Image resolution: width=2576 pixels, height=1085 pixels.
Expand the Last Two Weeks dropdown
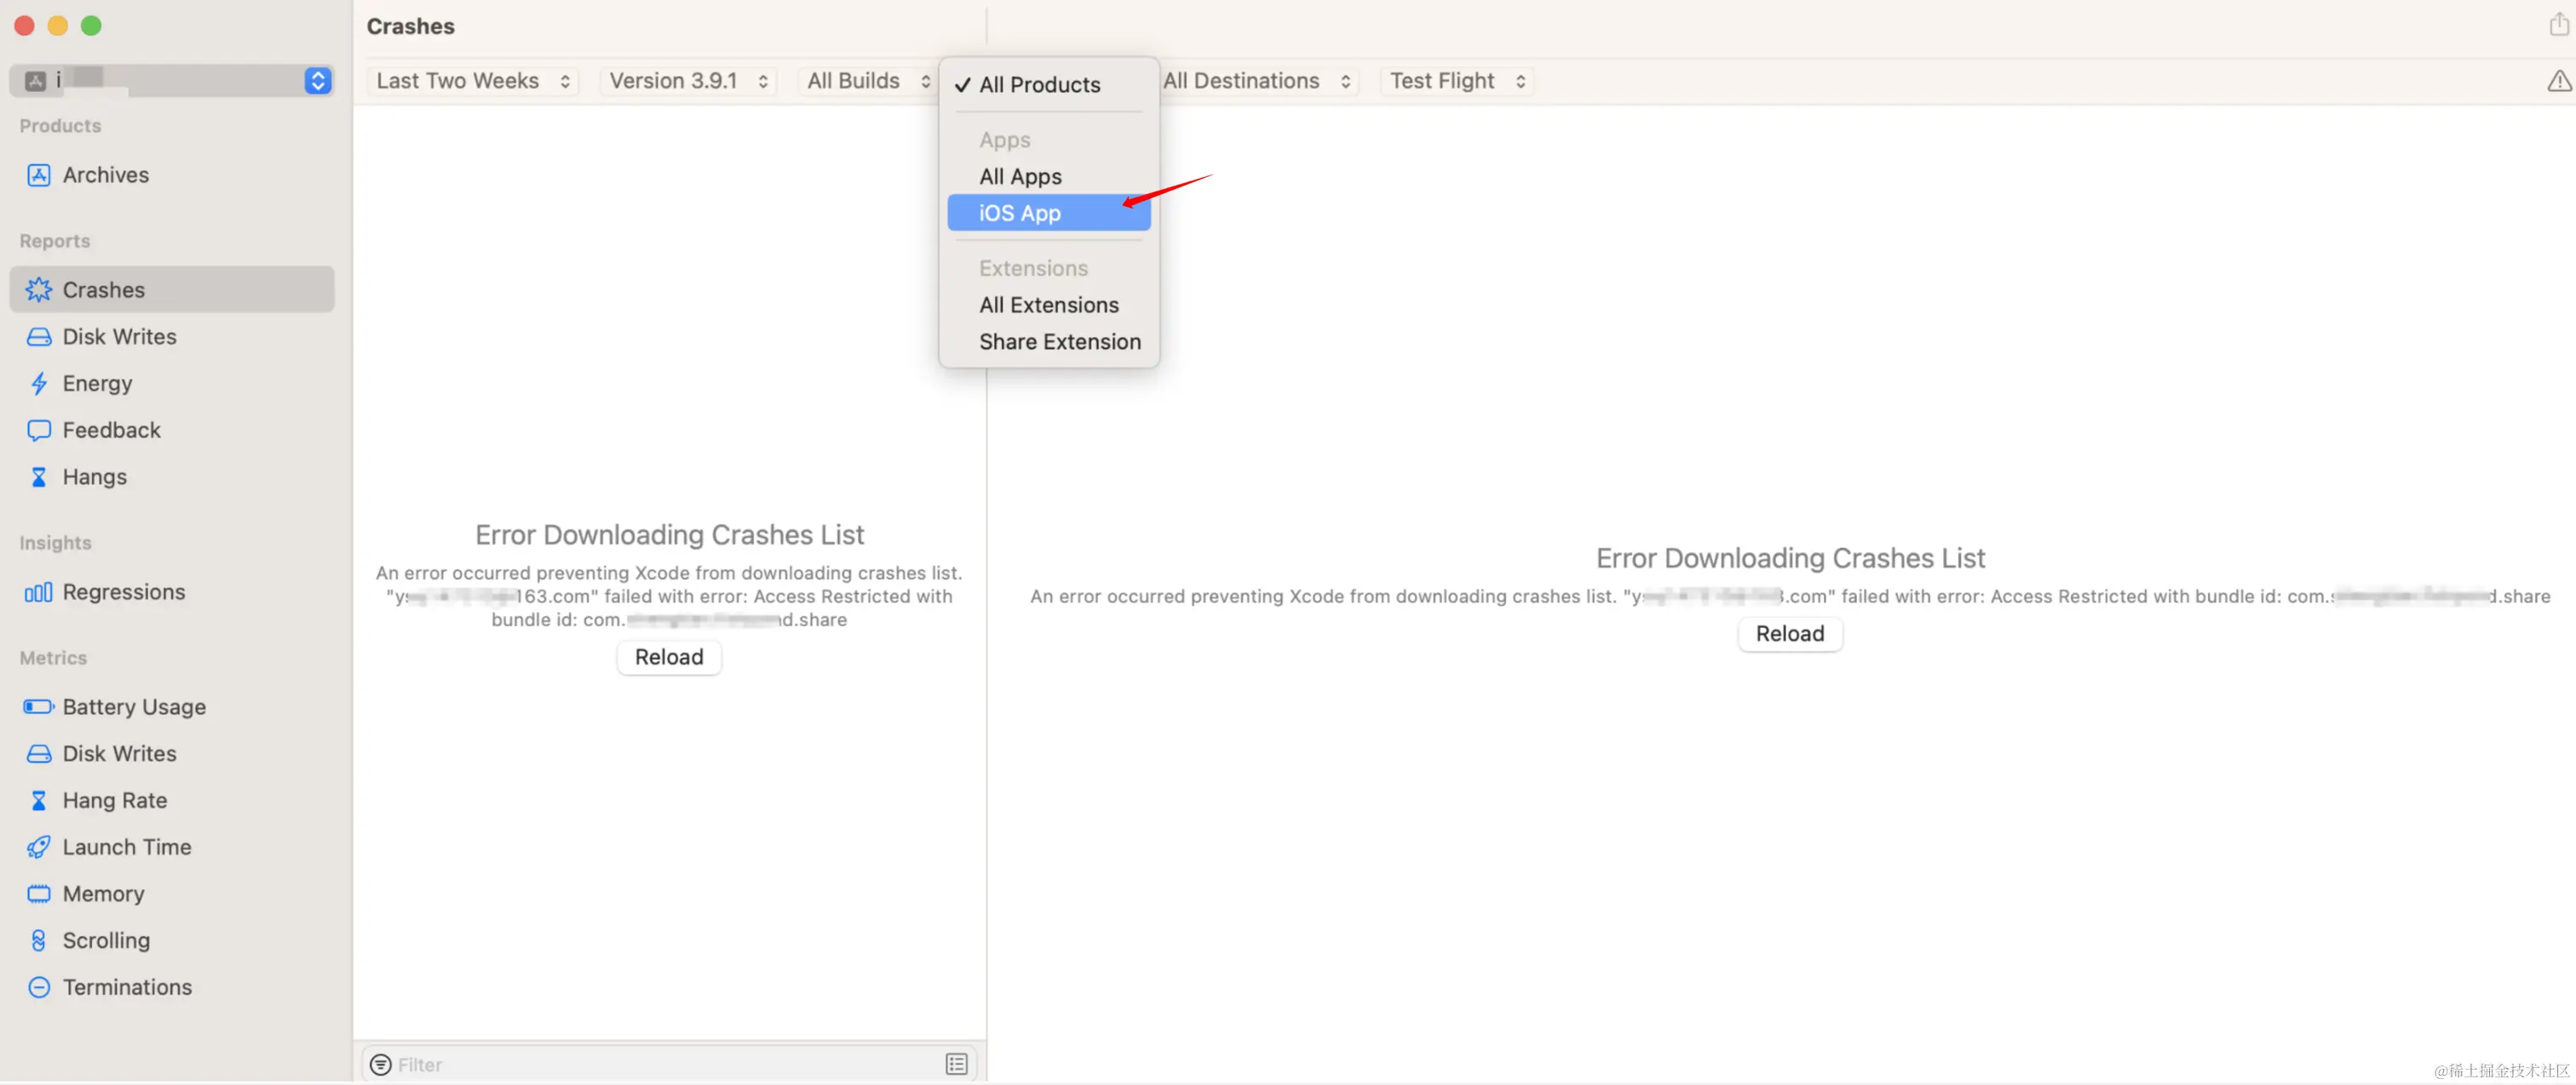[x=473, y=81]
